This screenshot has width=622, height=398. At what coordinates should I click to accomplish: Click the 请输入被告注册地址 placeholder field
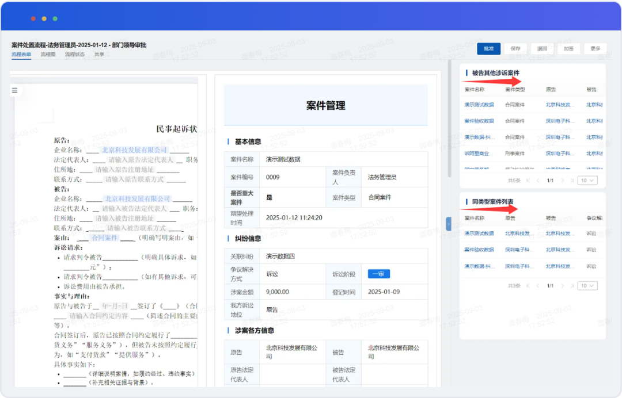(124, 219)
